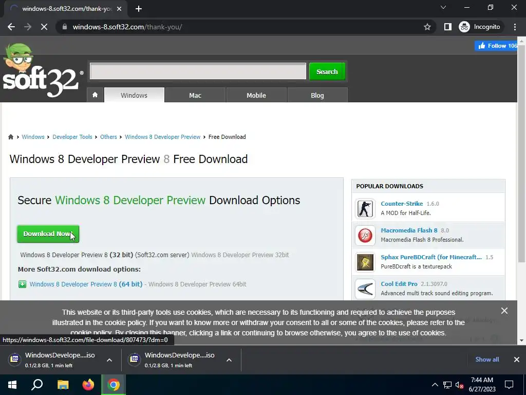Screen dimensions: 526x395
Task: Open Windows breadcrumb link
Action: (33, 137)
